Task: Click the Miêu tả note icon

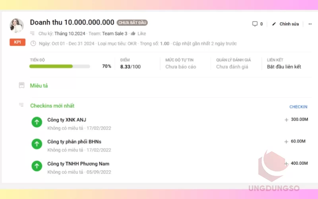Action: click(x=22, y=85)
